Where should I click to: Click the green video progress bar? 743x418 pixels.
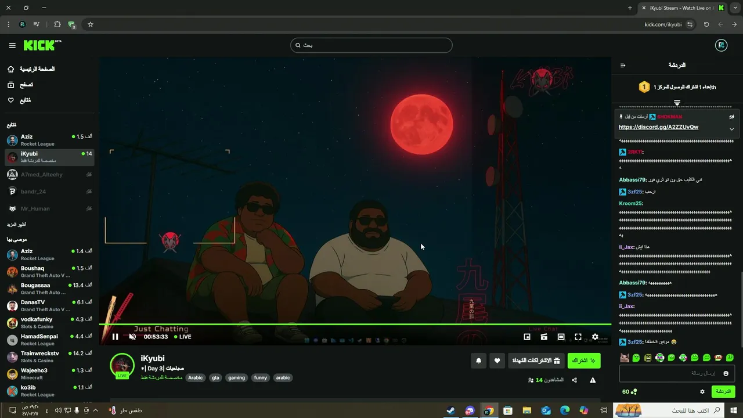[x=355, y=324]
